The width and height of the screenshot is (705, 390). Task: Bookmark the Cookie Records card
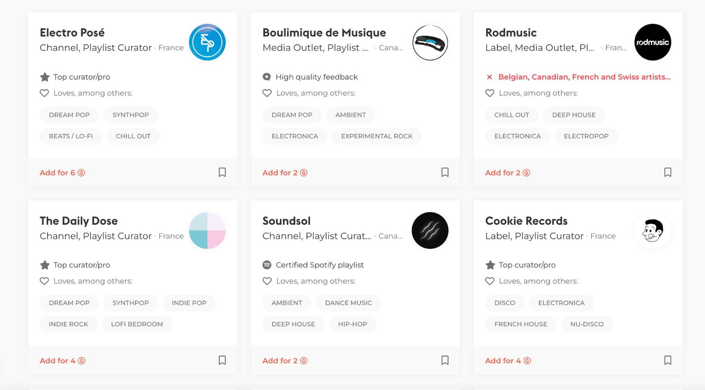click(x=668, y=360)
